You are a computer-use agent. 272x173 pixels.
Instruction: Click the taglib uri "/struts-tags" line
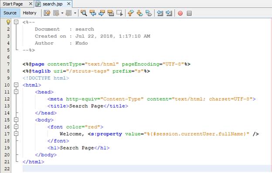point(86,71)
